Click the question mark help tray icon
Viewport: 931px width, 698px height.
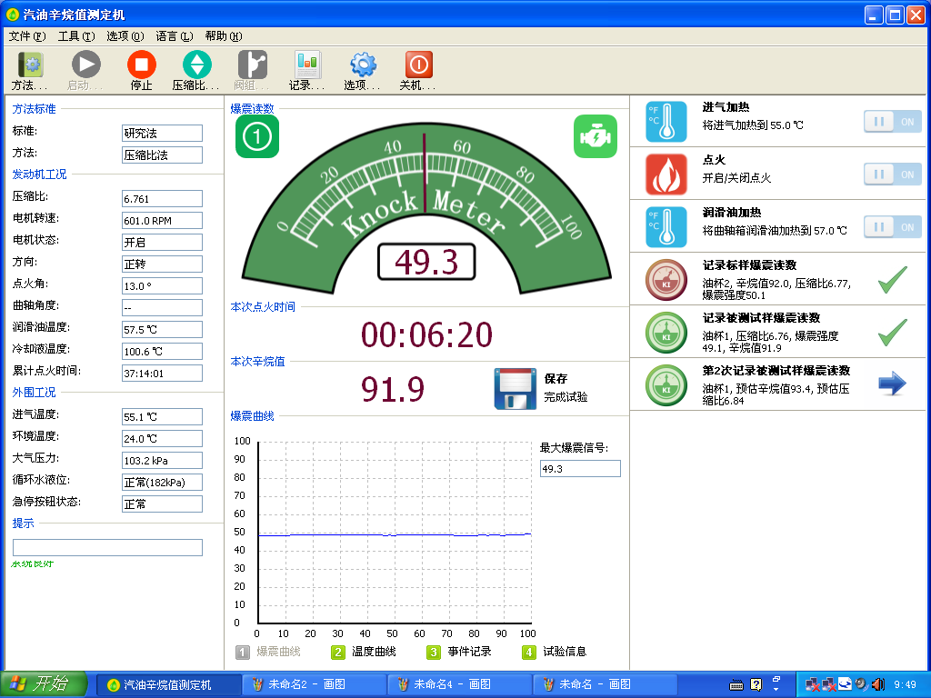tap(756, 685)
